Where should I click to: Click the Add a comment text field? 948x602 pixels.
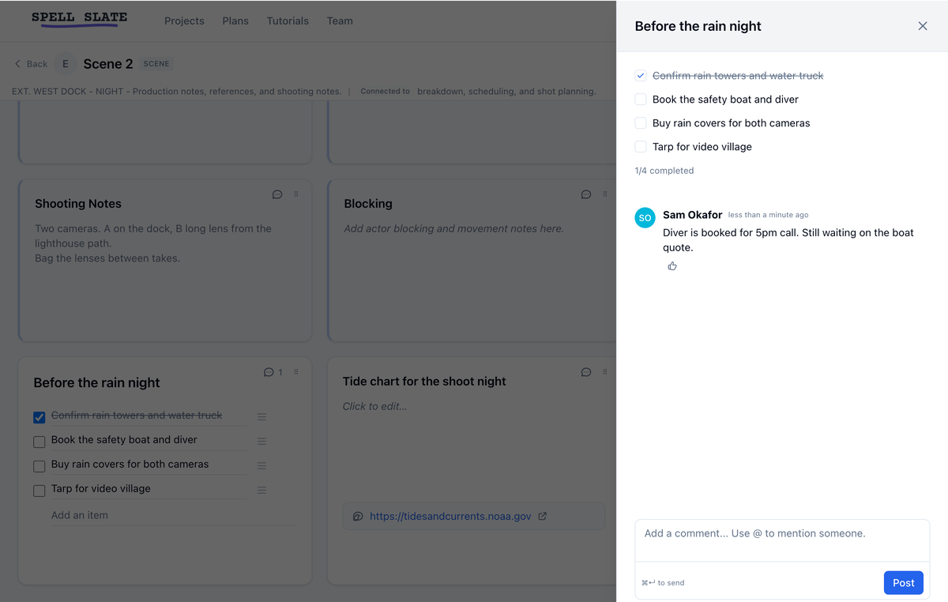(x=782, y=540)
